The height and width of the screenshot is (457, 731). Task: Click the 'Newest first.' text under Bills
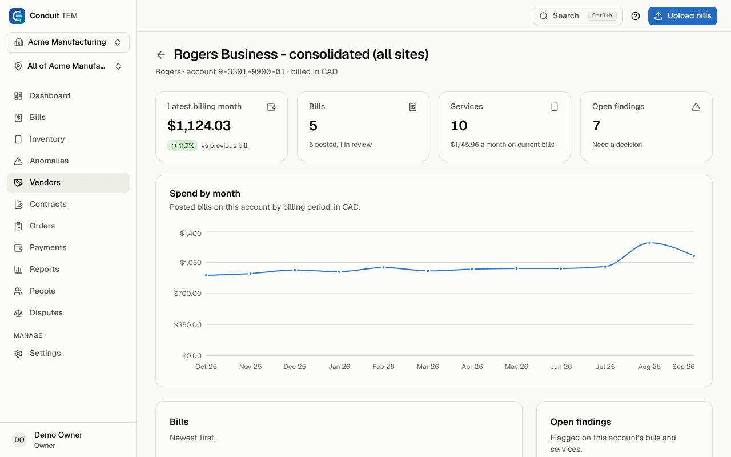click(x=193, y=438)
